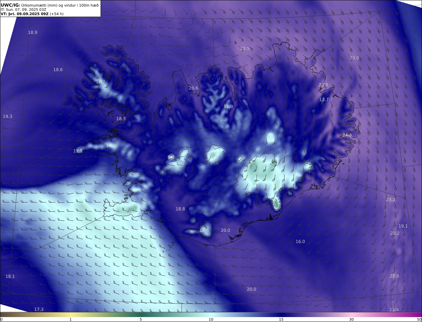Image resolution: width=422 pixels, height=322 pixels.
Task: Click the 18.3 value label on the map
Action: [x=121, y=119]
